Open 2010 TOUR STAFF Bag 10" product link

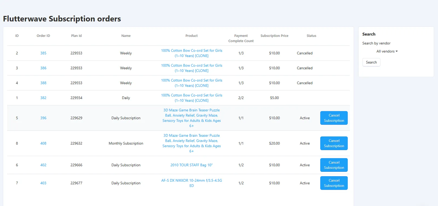coord(192,165)
